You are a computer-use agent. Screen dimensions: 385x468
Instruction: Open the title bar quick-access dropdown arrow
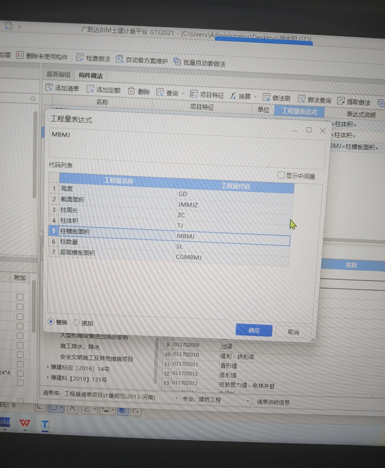[20, 27]
